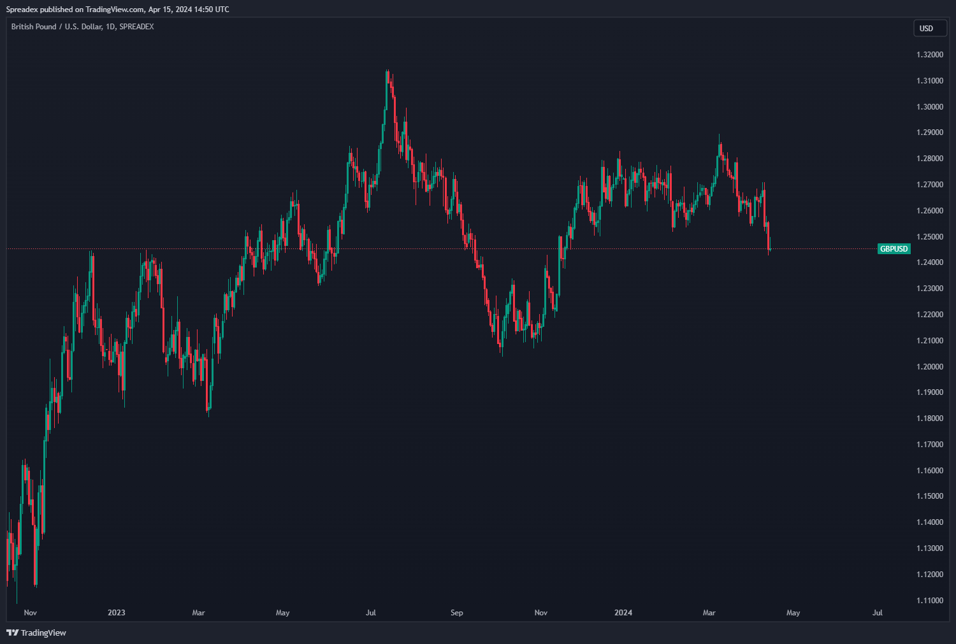Click the Jul label below the chart peak
The height and width of the screenshot is (644, 956).
tap(371, 613)
